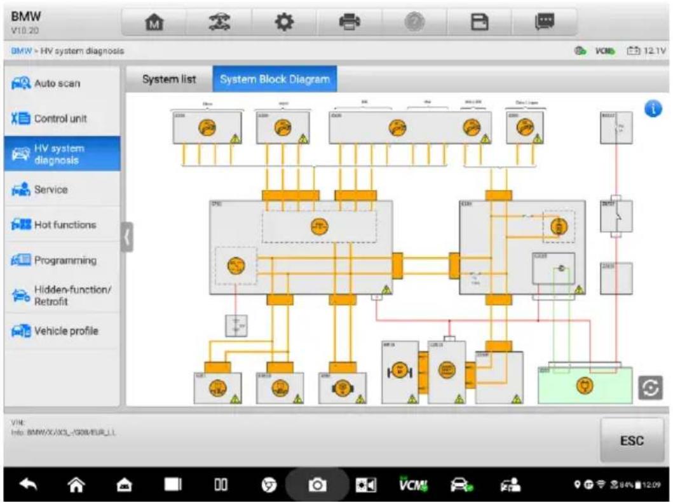Open the home screen via the M house icon
Screen dimensions: 673x502
154,22
